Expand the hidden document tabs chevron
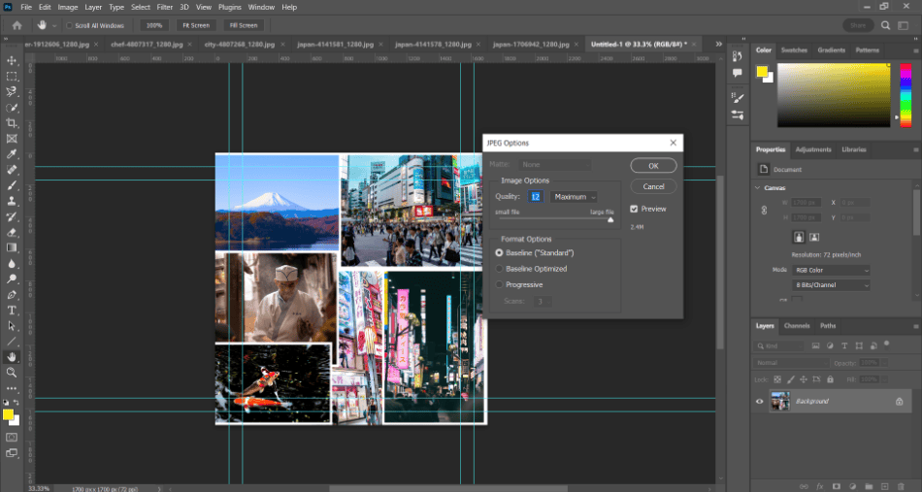Viewport: 922px width, 492px height. [x=718, y=44]
